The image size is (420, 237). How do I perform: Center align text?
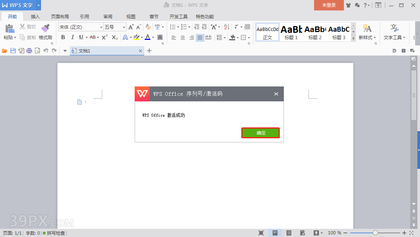(x=183, y=37)
